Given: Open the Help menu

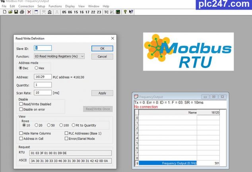Looking at the screenshot, I should [106, 6].
